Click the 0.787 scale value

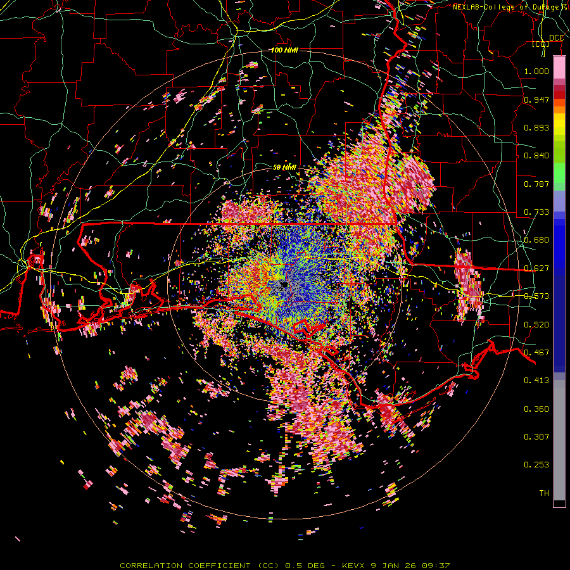[536, 184]
